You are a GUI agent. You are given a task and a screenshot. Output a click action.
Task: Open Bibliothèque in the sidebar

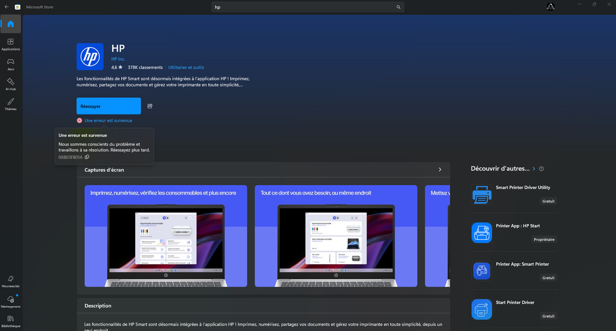click(11, 321)
